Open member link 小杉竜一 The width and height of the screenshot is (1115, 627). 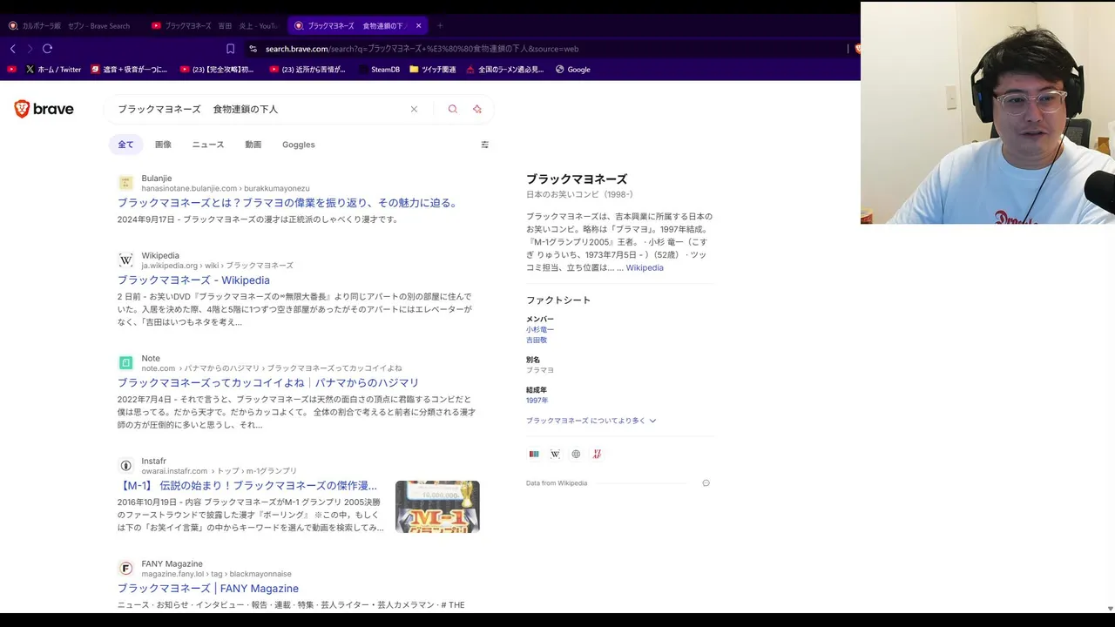(540, 330)
